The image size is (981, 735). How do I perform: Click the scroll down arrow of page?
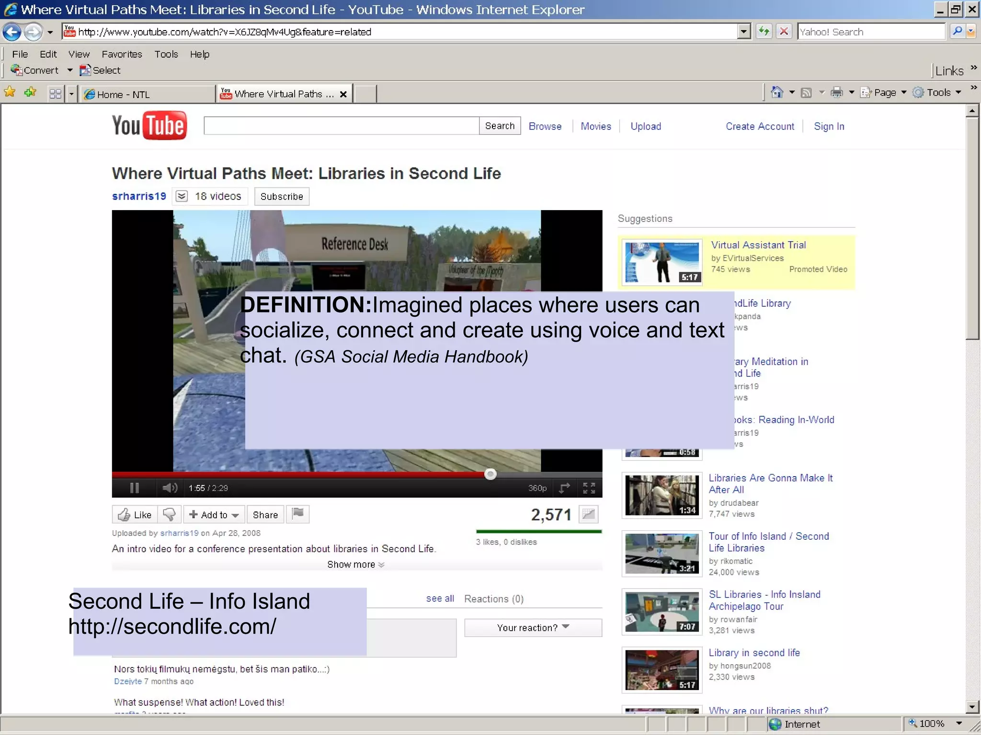972,706
